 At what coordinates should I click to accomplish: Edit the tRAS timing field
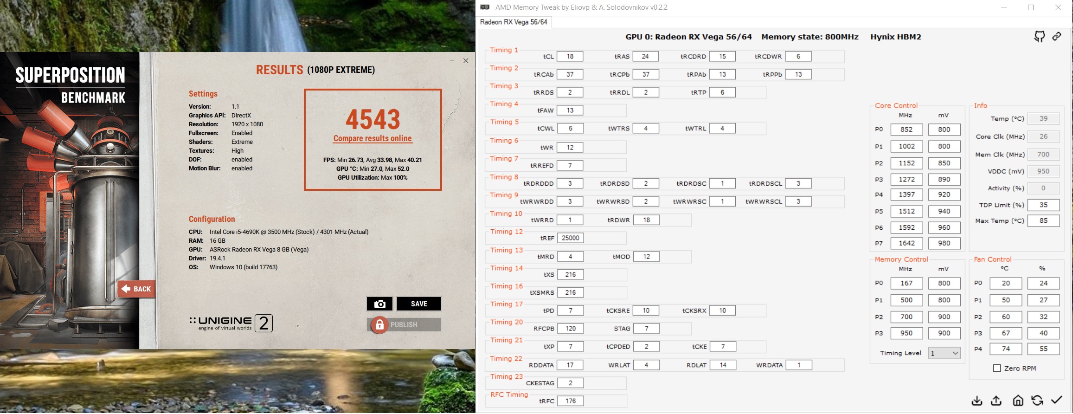coord(645,57)
